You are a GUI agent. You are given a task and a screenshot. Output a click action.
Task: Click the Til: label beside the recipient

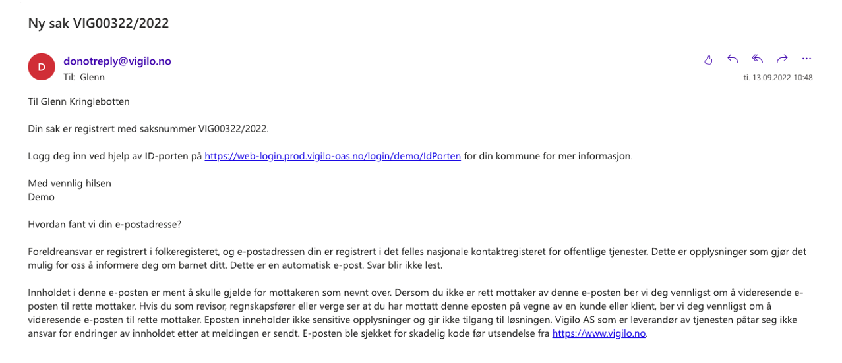(69, 77)
